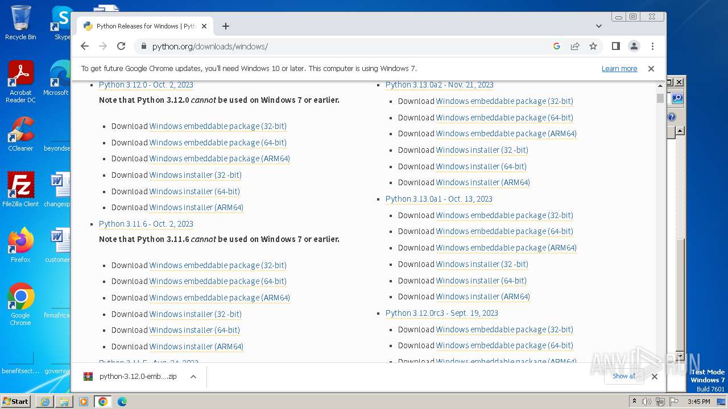Open Python 3.13.0a1 - Oct. 13, 2023 release
Image resolution: width=728 pixels, height=409 pixels.
[x=439, y=199]
